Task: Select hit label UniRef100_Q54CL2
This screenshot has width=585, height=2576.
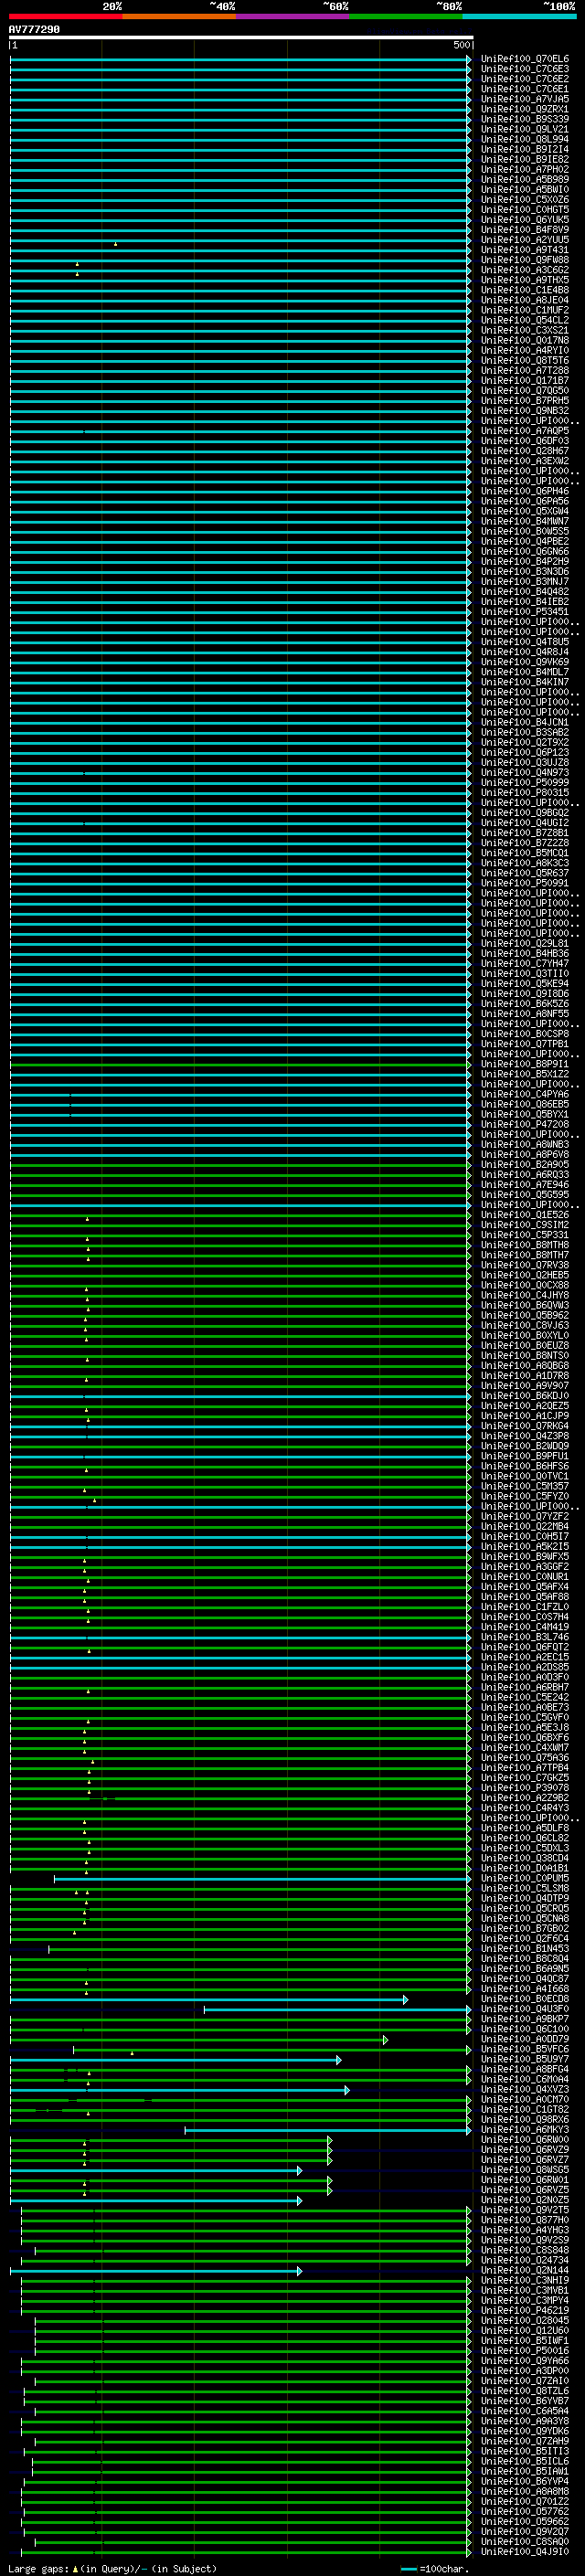Action: click(525, 320)
